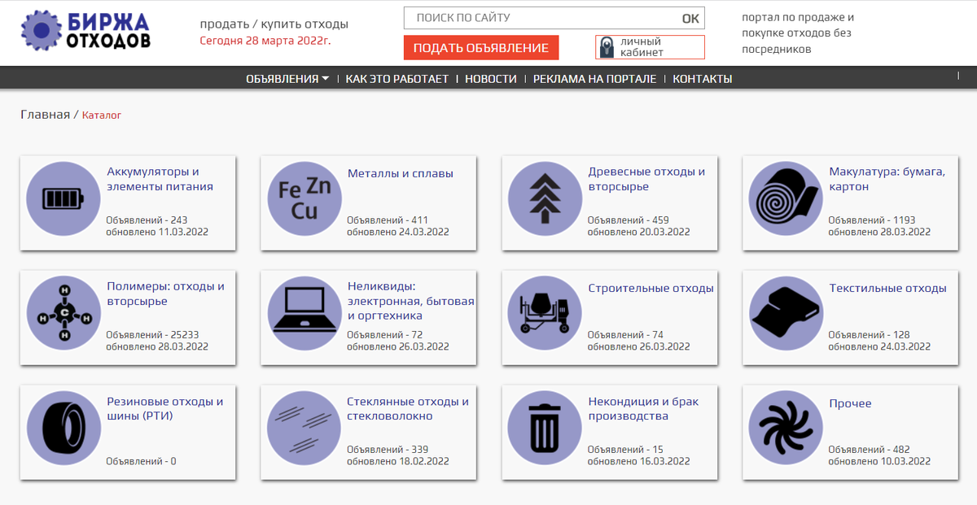The image size is (977, 505).
Task: Click 'Объявлений - 15' text
Action: 625,449
